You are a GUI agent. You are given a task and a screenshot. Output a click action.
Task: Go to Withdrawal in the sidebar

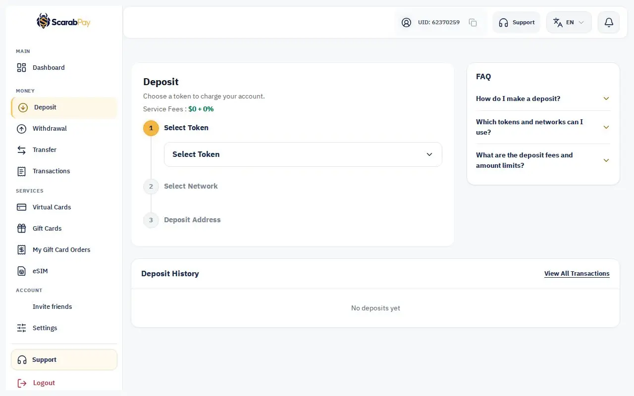(64, 129)
